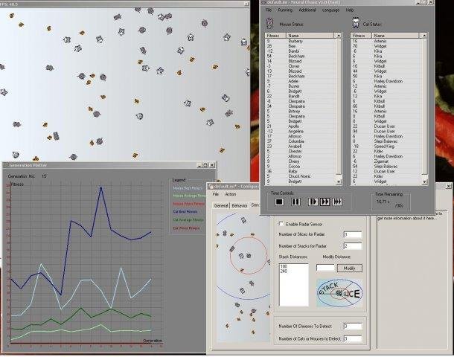Select mouse row Baby

[300, 171]
